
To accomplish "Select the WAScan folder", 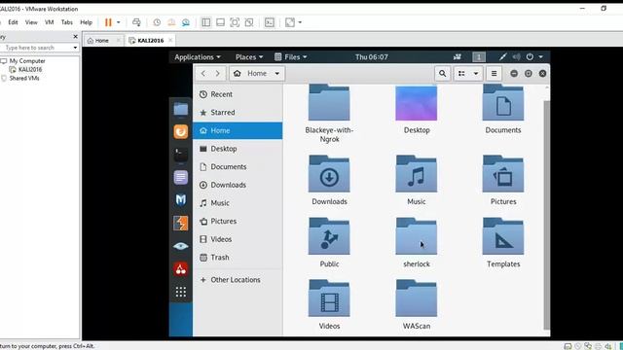I will [x=417, y=304].
